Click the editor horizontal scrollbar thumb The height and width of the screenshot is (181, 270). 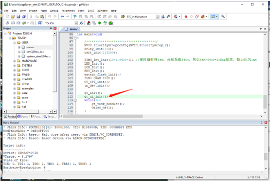click(x=103, y=116)
